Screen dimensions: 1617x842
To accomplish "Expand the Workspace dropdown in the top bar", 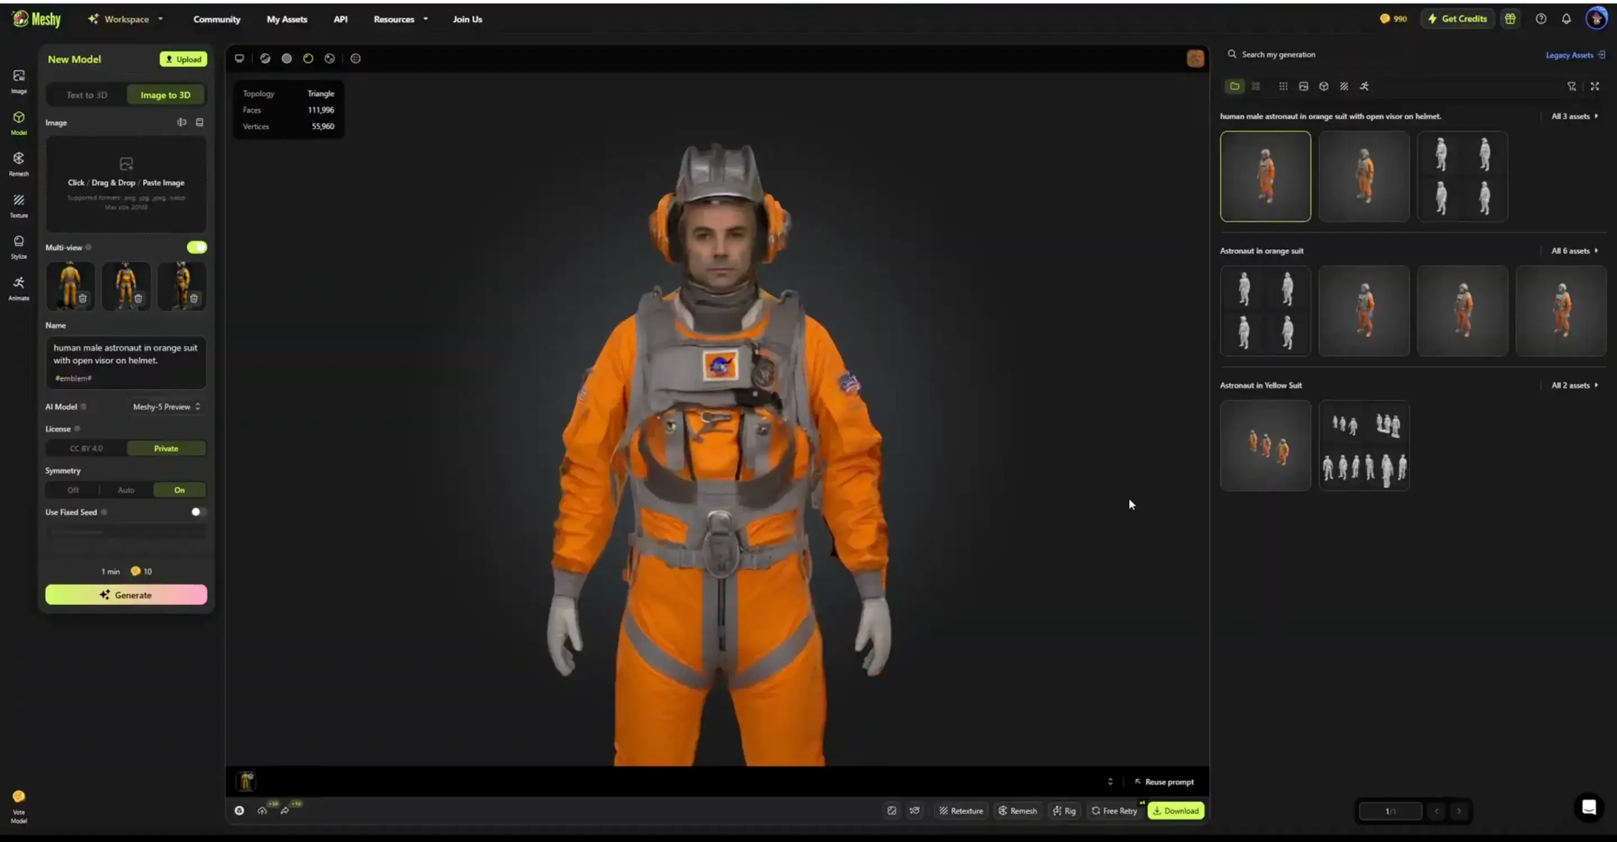I will (x=125, y=19).
